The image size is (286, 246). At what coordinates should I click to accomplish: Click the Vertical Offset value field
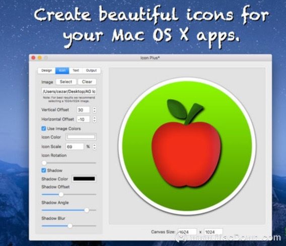tap(83, 110)
